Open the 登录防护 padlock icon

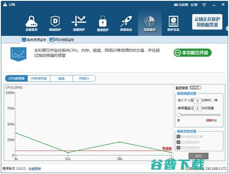click(103, 23)
